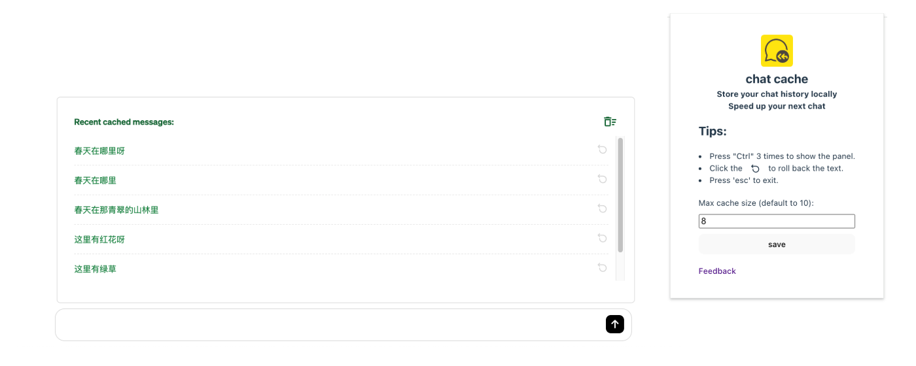Roll back the message 春天在那青翠的山林里

tap(602, 208)
